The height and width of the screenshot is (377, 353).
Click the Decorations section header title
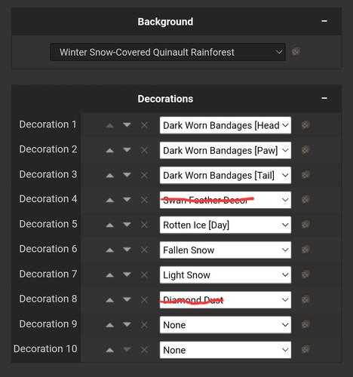click(165, 99)
